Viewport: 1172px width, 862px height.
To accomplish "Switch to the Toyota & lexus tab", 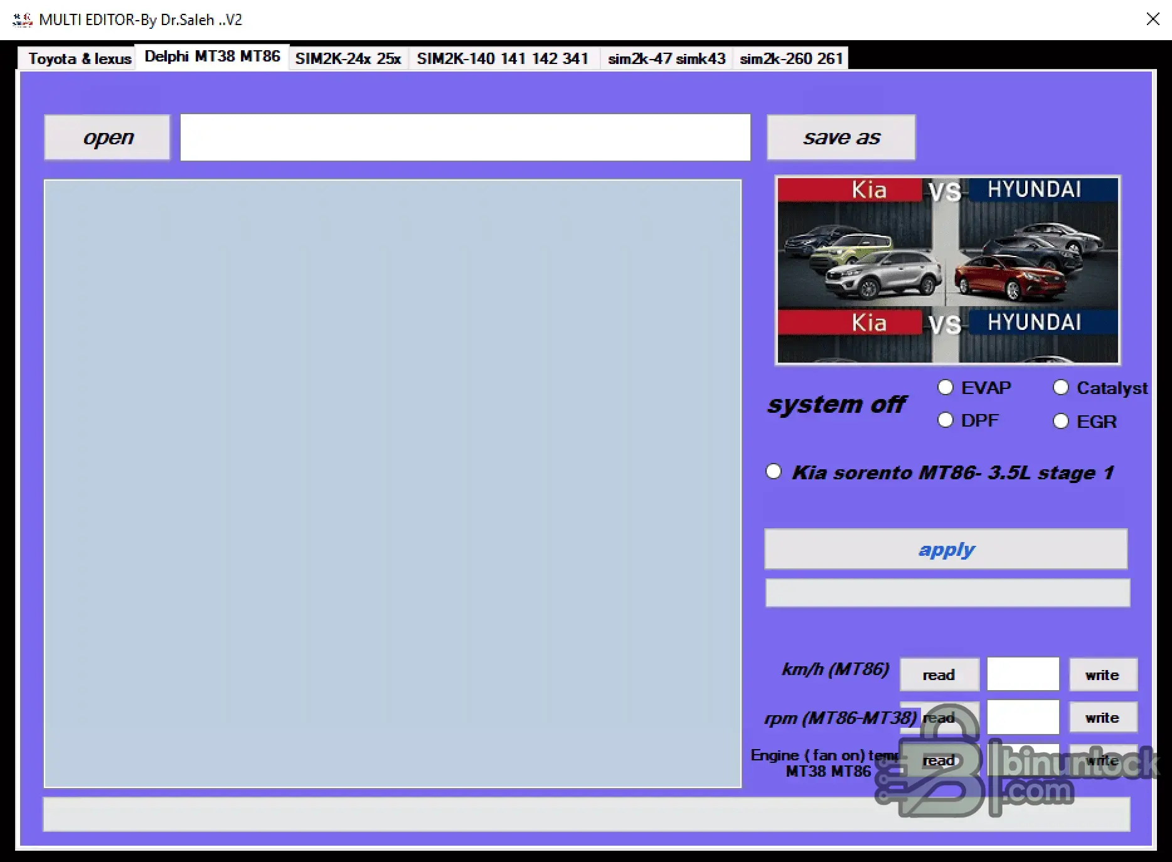I will (x=79, y=58).
